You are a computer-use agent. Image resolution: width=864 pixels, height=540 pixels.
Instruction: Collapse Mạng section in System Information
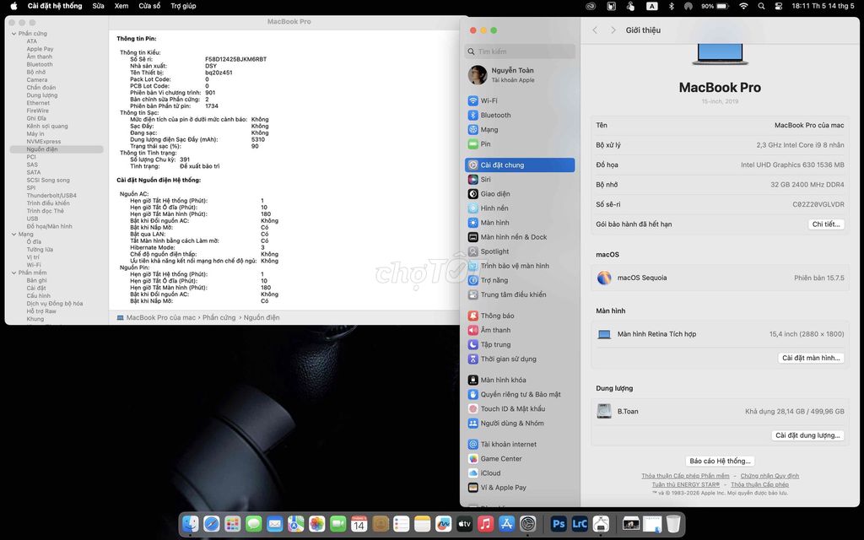(13, 235)
